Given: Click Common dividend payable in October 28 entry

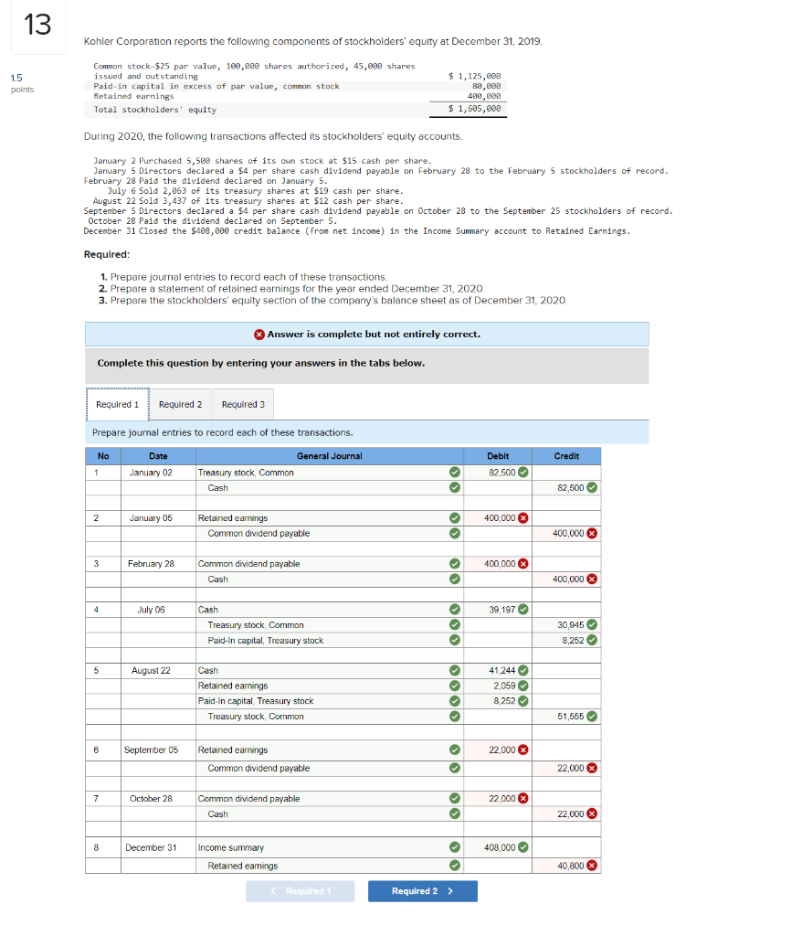Looking at the screenshot, I should [248, 799].
